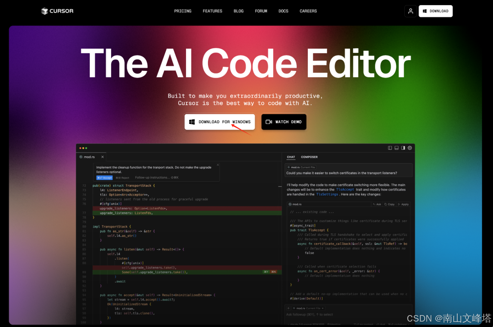This screenshot has height=327, width=493.
Task: Click the Windows logo on Download for Windows
Action: coord(192,122)
